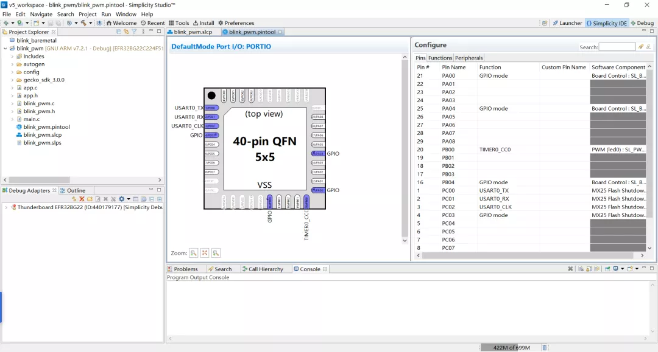Click the Debug bug icon in main toolbar
Image resolution: width=658 pixels, height=352 pixels.
coord(6,23)
